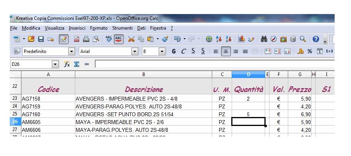Open the Formato menu
This screenshot has height=156, width=351.
pyautogui.click(x=99, y=28)
